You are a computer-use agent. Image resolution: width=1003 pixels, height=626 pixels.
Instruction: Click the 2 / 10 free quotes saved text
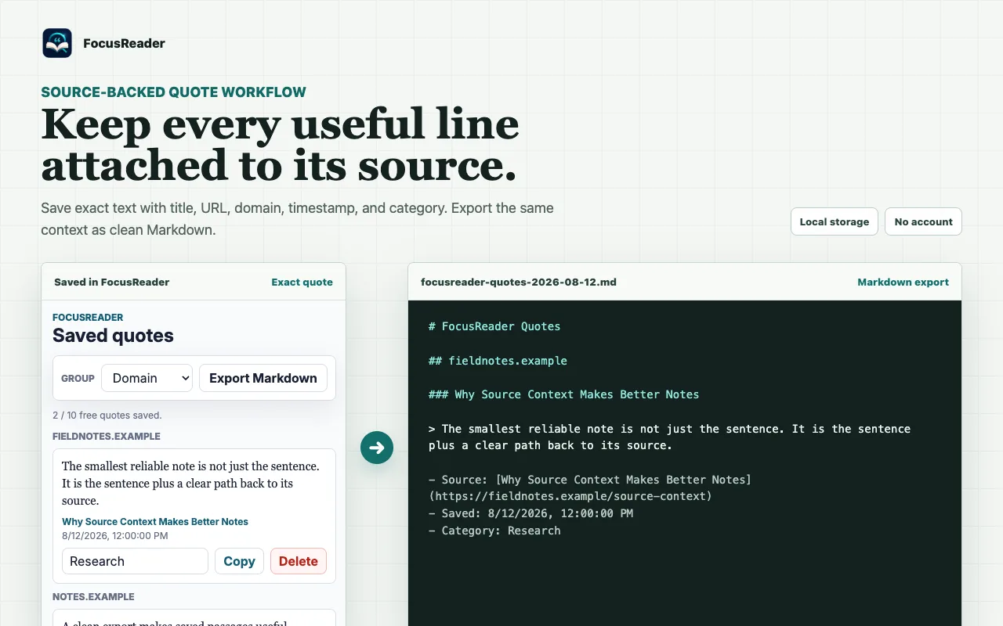tap(107, 416)
